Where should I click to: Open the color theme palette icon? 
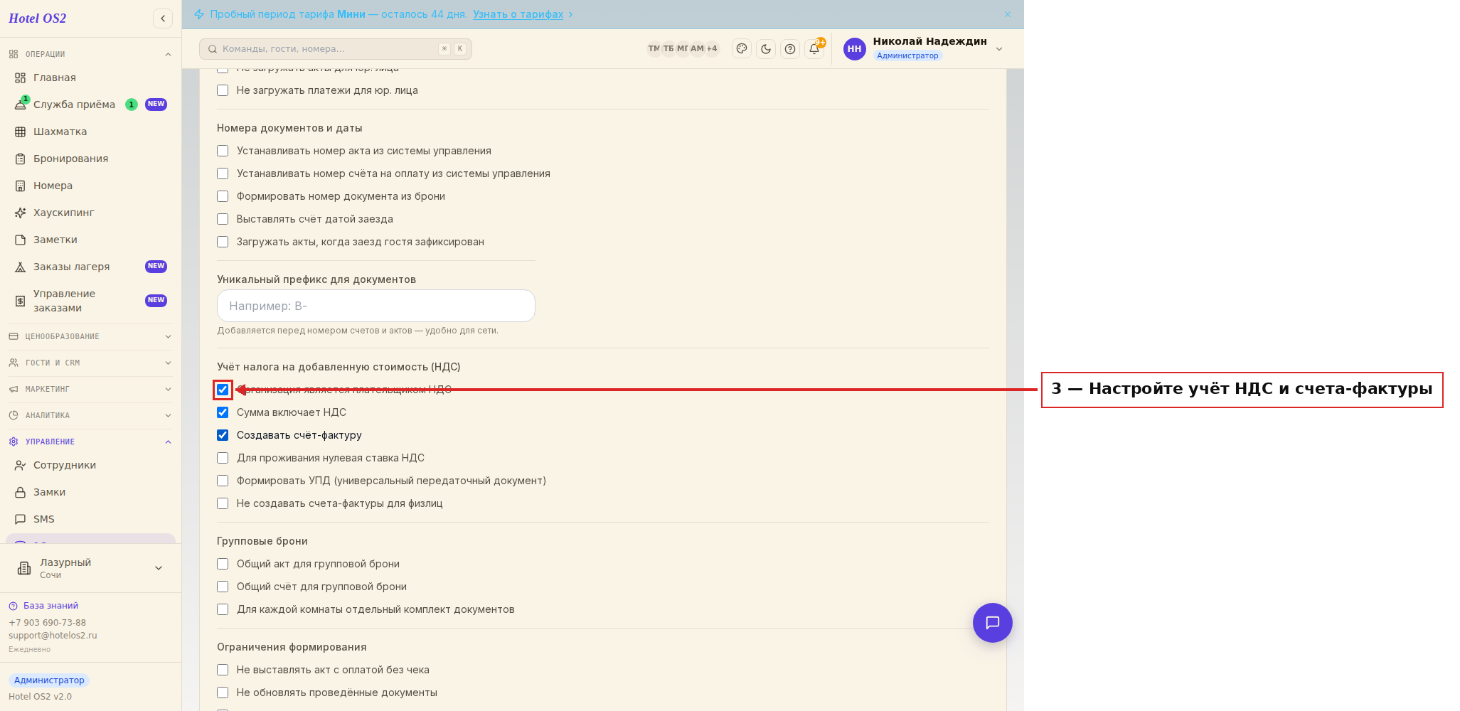pos(742,49)
